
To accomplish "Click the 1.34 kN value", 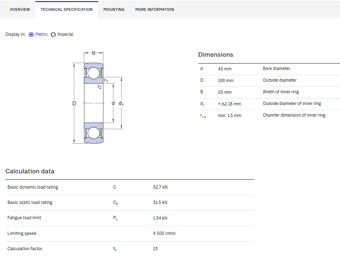I will pos(160,218).
